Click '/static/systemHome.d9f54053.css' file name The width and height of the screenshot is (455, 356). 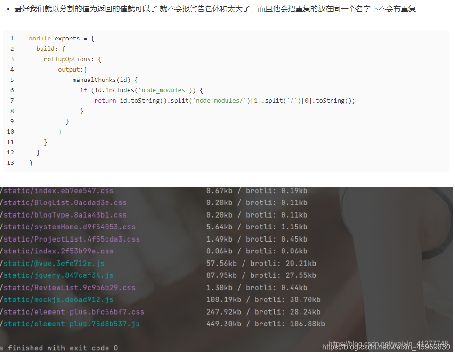[68, 227]
